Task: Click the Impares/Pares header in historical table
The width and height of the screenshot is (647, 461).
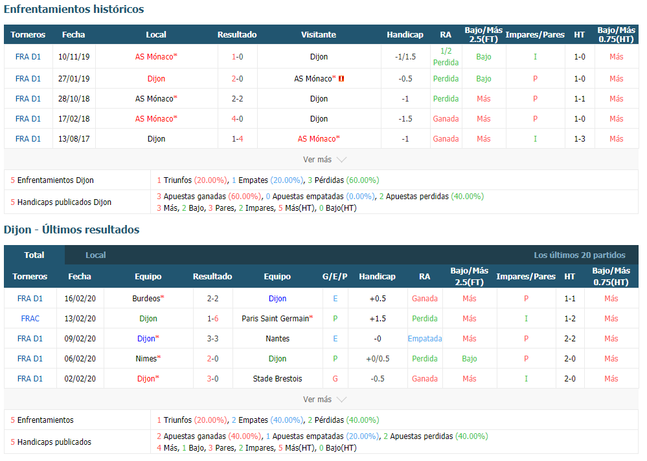Action: (535, 35)
